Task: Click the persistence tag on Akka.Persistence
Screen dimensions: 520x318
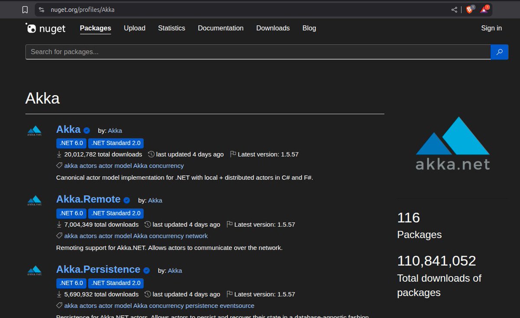Action: coord(201,306)
